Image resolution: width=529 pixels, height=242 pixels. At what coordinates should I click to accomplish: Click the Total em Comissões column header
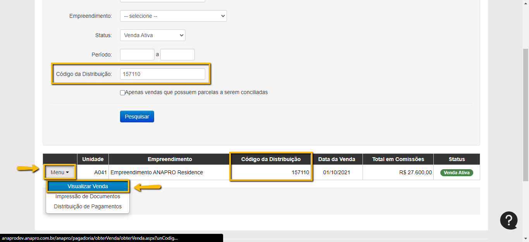coord(398,159)
